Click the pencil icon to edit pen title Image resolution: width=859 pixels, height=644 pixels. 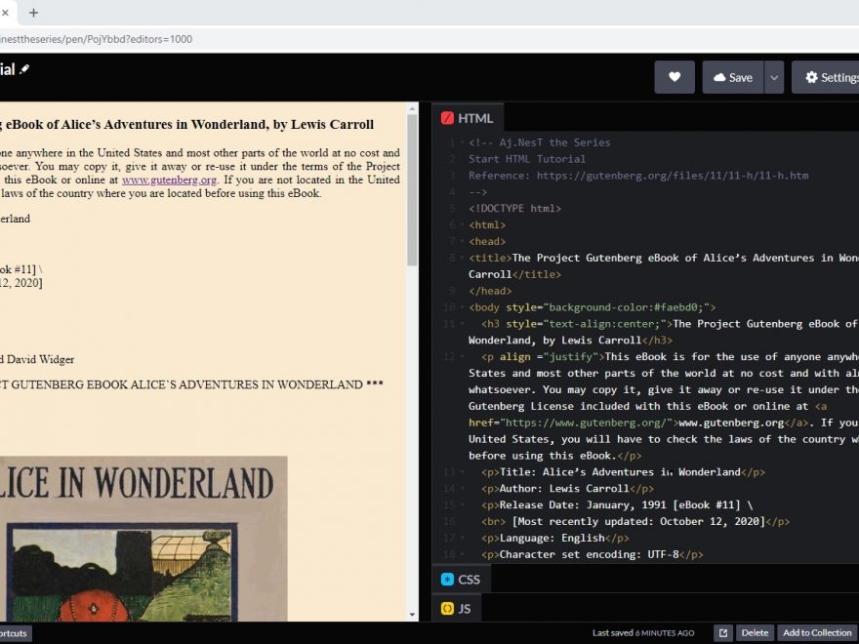pyautogui.click(x=24, y=69)
